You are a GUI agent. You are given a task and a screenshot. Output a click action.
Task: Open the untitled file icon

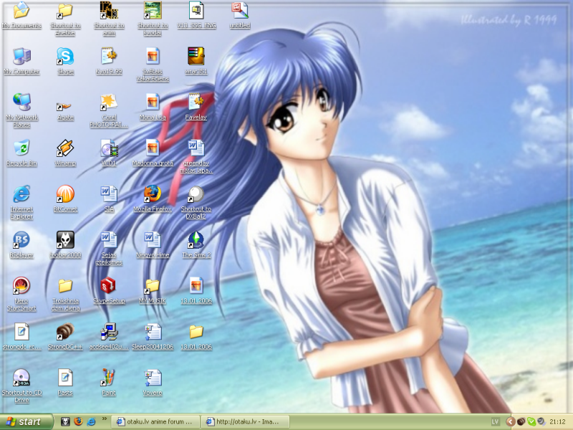[240, 14]
